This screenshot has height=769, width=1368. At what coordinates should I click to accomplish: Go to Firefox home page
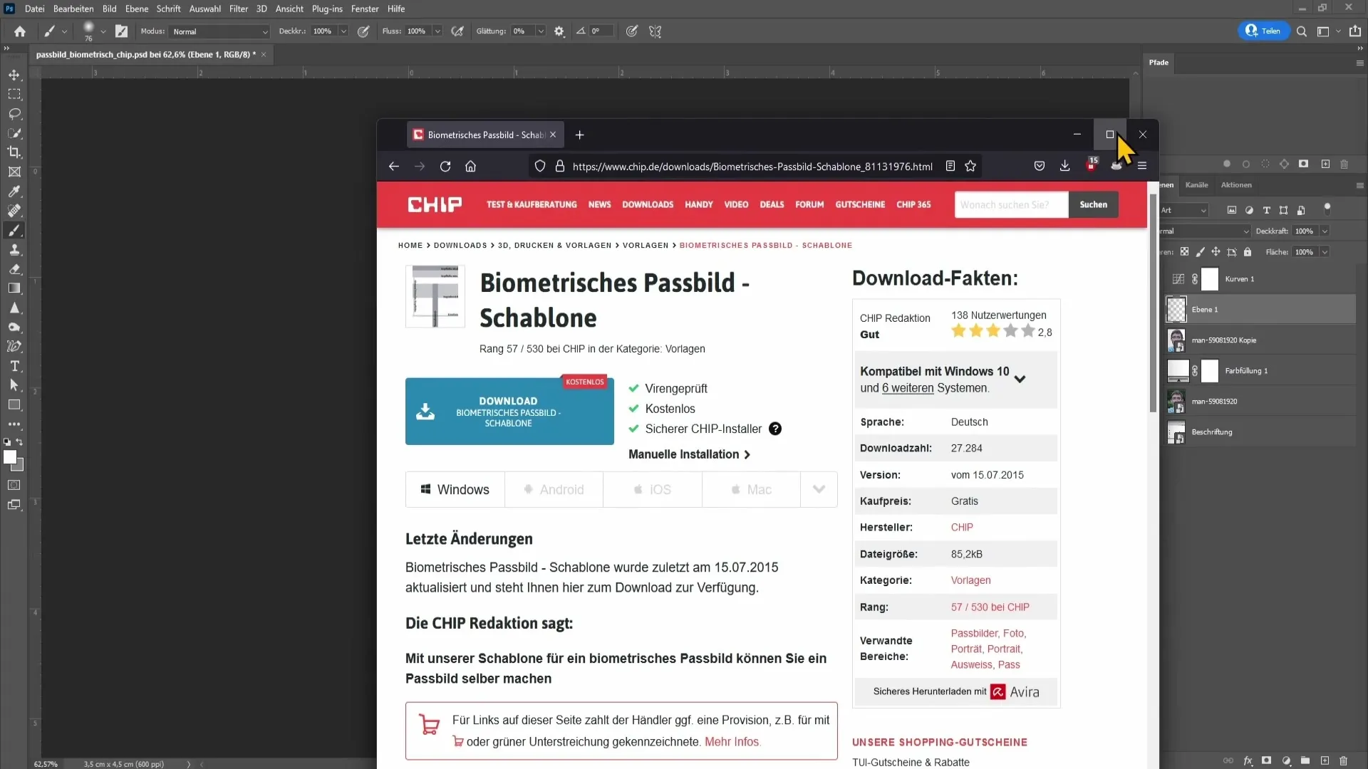click(x=470, y=167)
